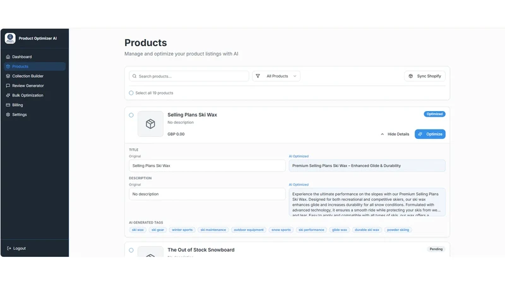Click the 'outdoor equipment' tag

(249, 230)
